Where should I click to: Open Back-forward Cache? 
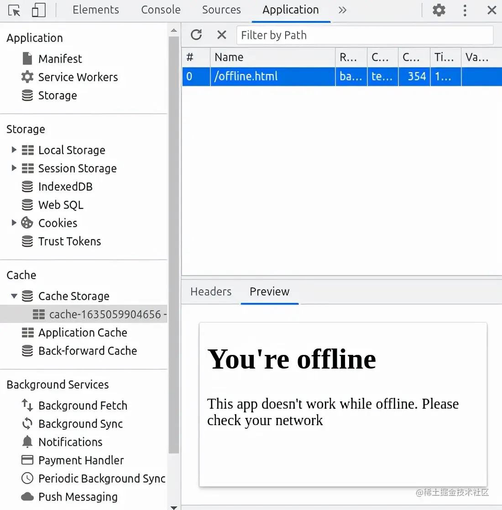[x=88, y=351]
